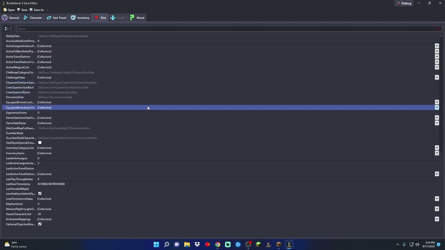
Task: Open OBS Studio from taskbar
Action: tap(248, 244)
